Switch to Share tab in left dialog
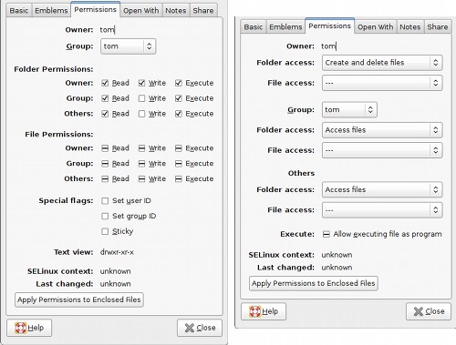456x345 pixels. click(203, 11)
